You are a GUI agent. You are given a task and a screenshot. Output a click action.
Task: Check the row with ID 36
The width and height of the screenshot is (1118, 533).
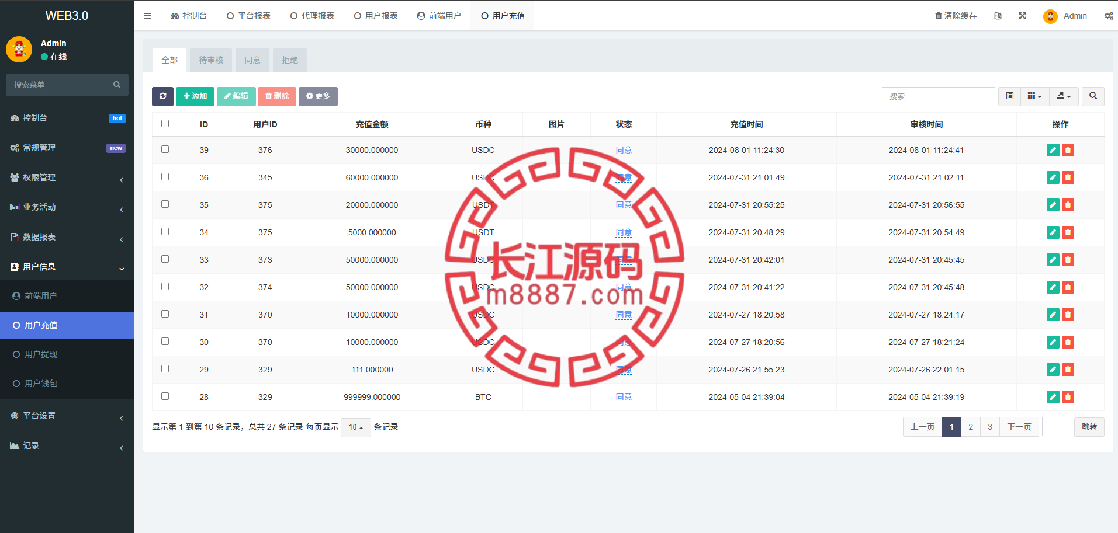(165, 177)
